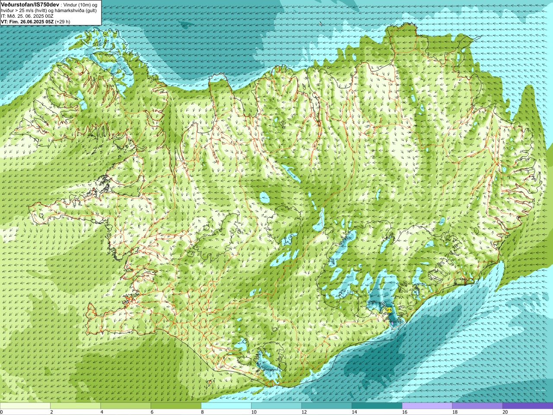The image size is (553, 415).
Task: Pick the darker green 6–8 legend swatch
Action: coord(176,406)
